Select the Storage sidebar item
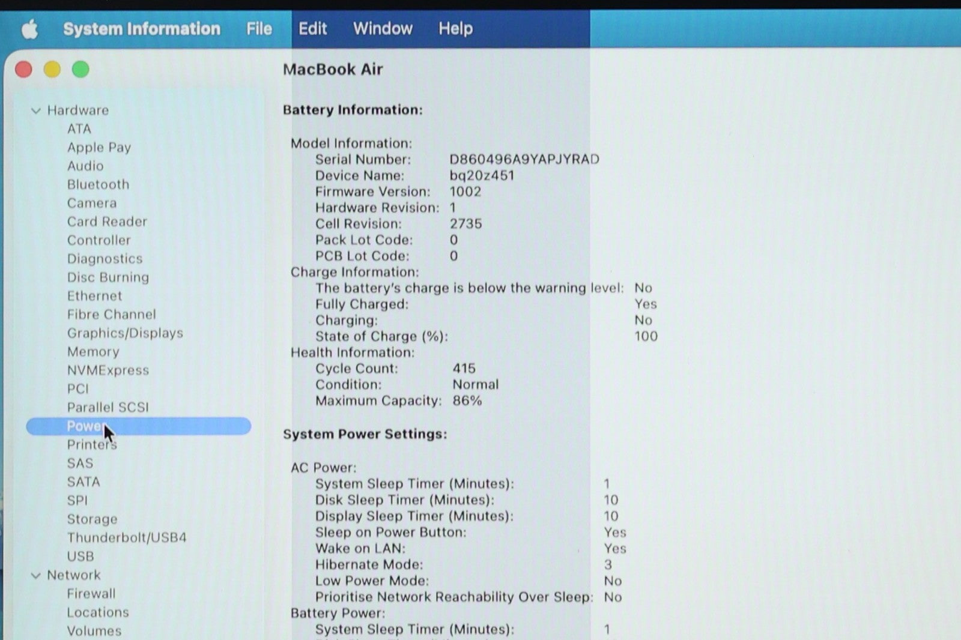Viewport: 961px width, 640px height. 92,519
